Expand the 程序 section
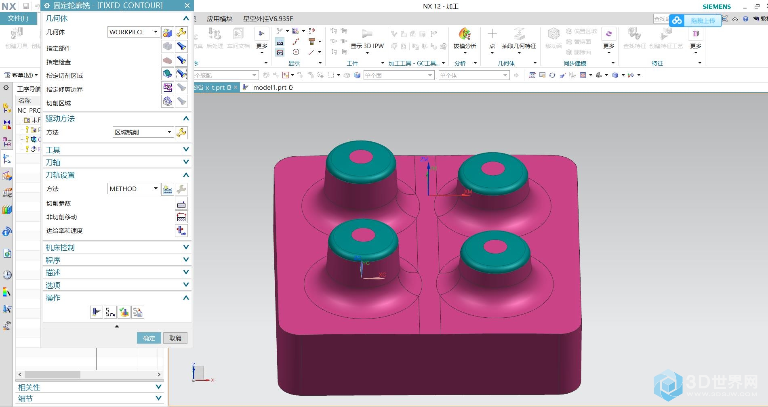 117,260
